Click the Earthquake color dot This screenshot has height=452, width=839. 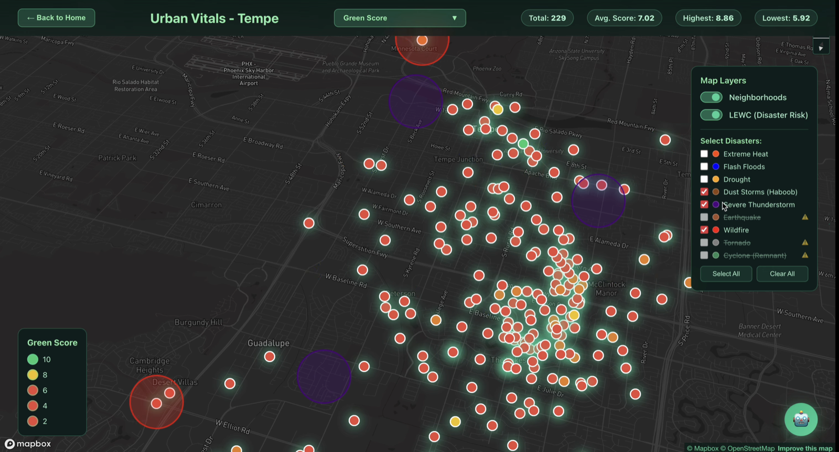[x=716, y=217]
